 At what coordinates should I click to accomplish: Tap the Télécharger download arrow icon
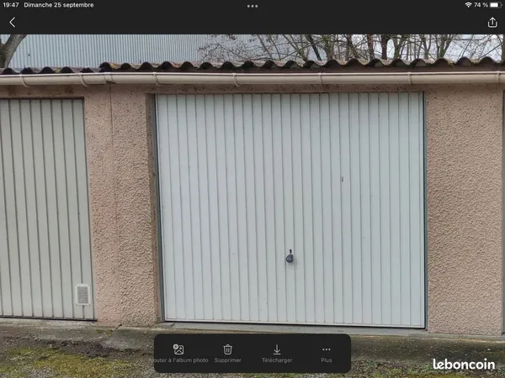click(x=277, y=349)
